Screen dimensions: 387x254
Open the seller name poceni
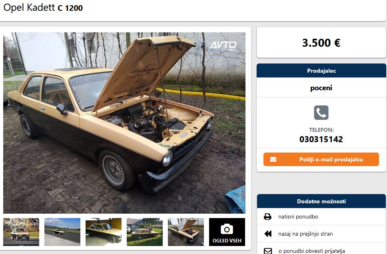[321, 88]
